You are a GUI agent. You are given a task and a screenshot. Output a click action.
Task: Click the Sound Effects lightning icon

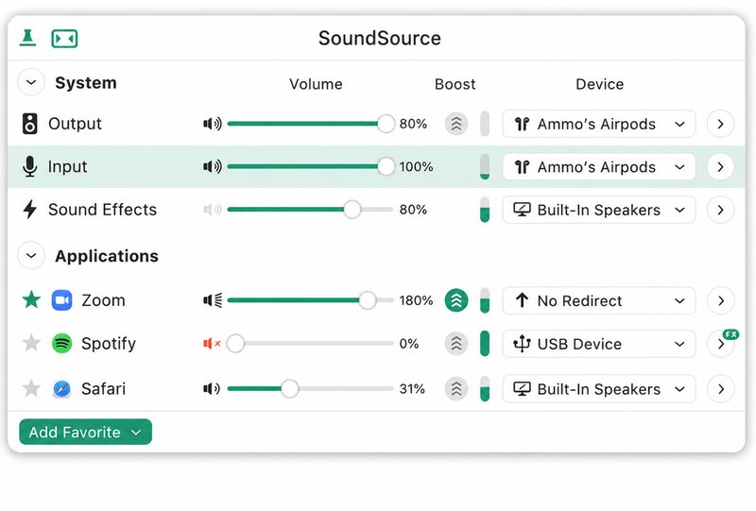pos(30,210)
